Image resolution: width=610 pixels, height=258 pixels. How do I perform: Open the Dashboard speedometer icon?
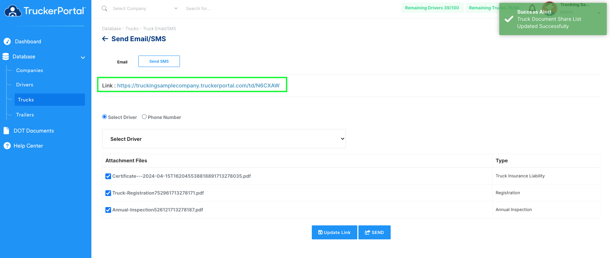click(x=7, y=42)
